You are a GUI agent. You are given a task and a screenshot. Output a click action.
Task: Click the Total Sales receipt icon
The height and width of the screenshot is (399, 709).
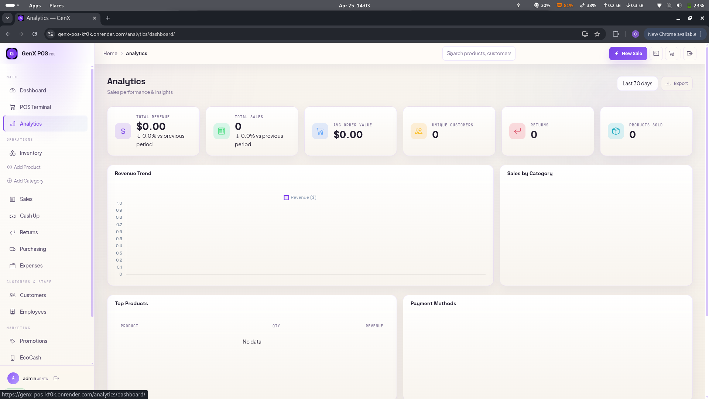(222, 131)
